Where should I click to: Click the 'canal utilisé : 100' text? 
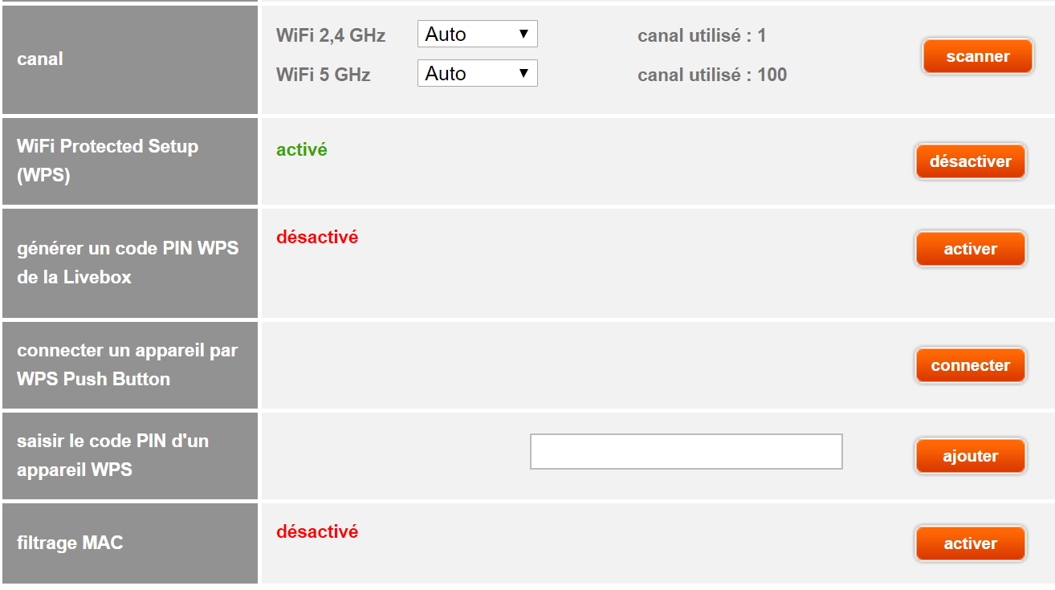point(711,75)
